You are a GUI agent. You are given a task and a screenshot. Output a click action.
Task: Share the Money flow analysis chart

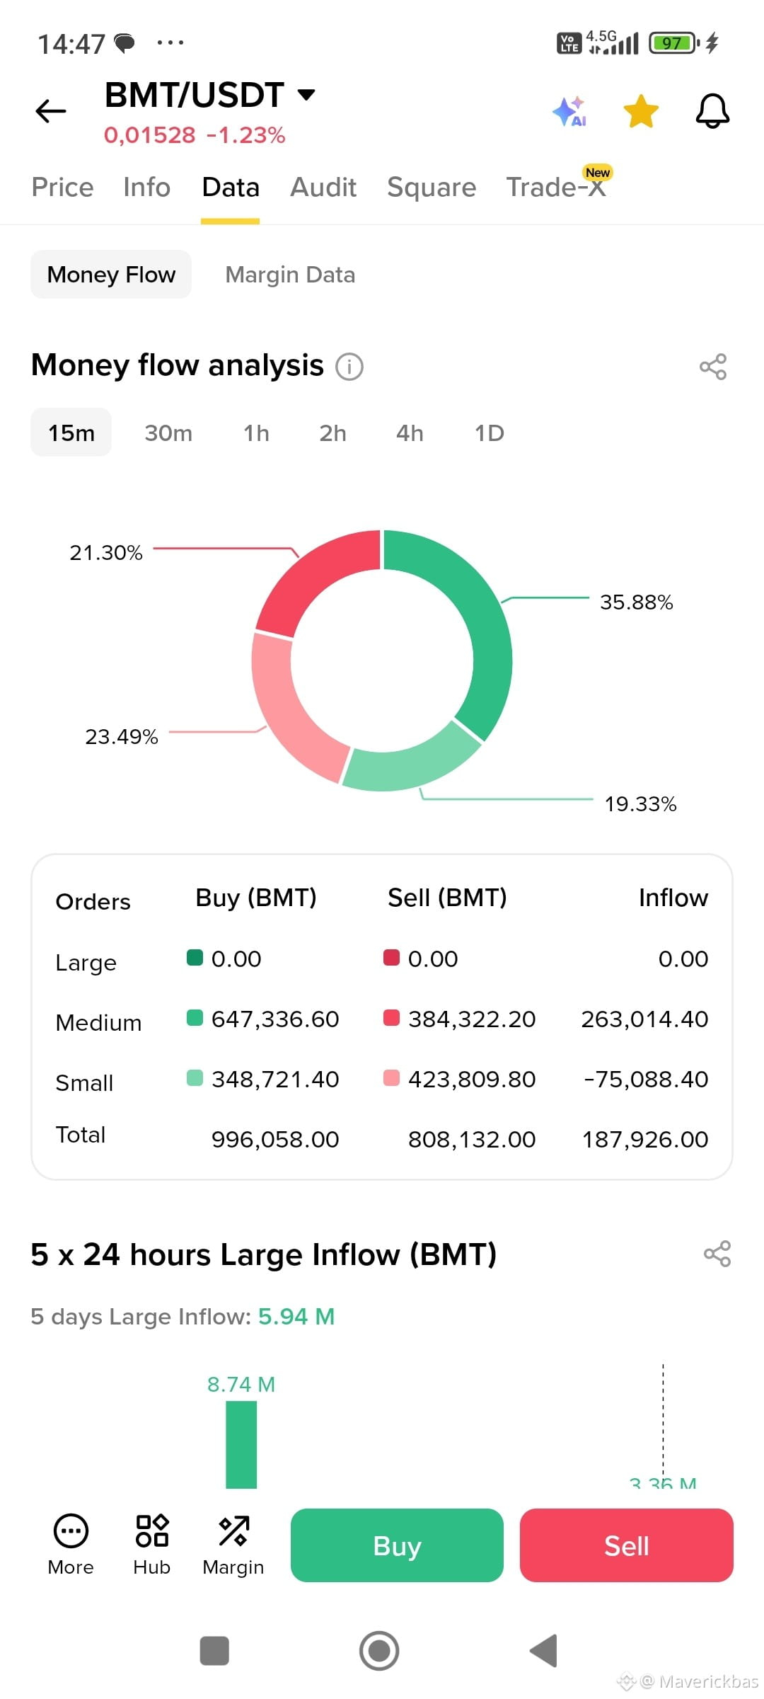pyautogui.click(x=713, y=367)
